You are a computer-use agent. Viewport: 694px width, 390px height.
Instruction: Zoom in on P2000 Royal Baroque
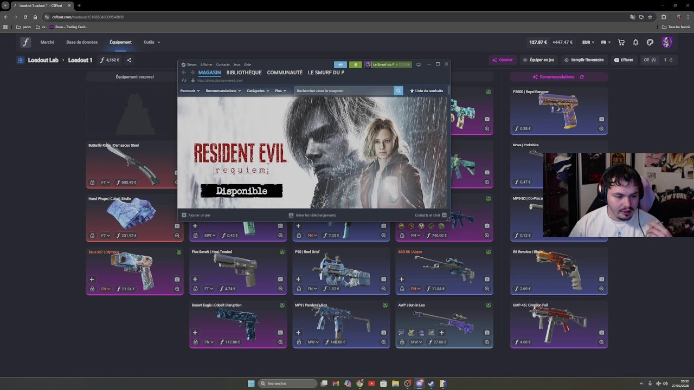pyautogui.click(x=601, y=129)
